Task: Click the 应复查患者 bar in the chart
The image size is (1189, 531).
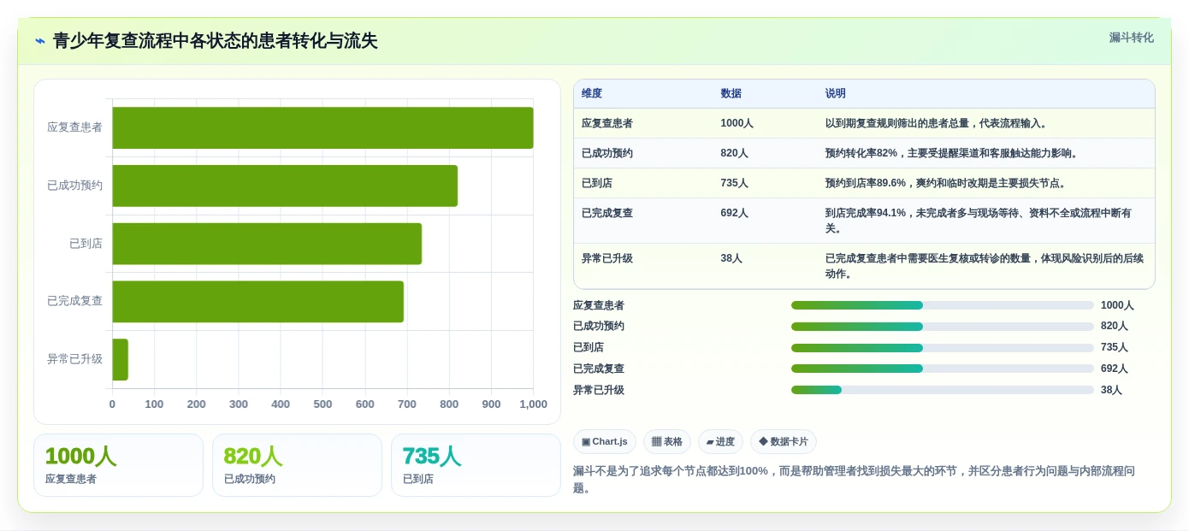Action: pos(322,127)
